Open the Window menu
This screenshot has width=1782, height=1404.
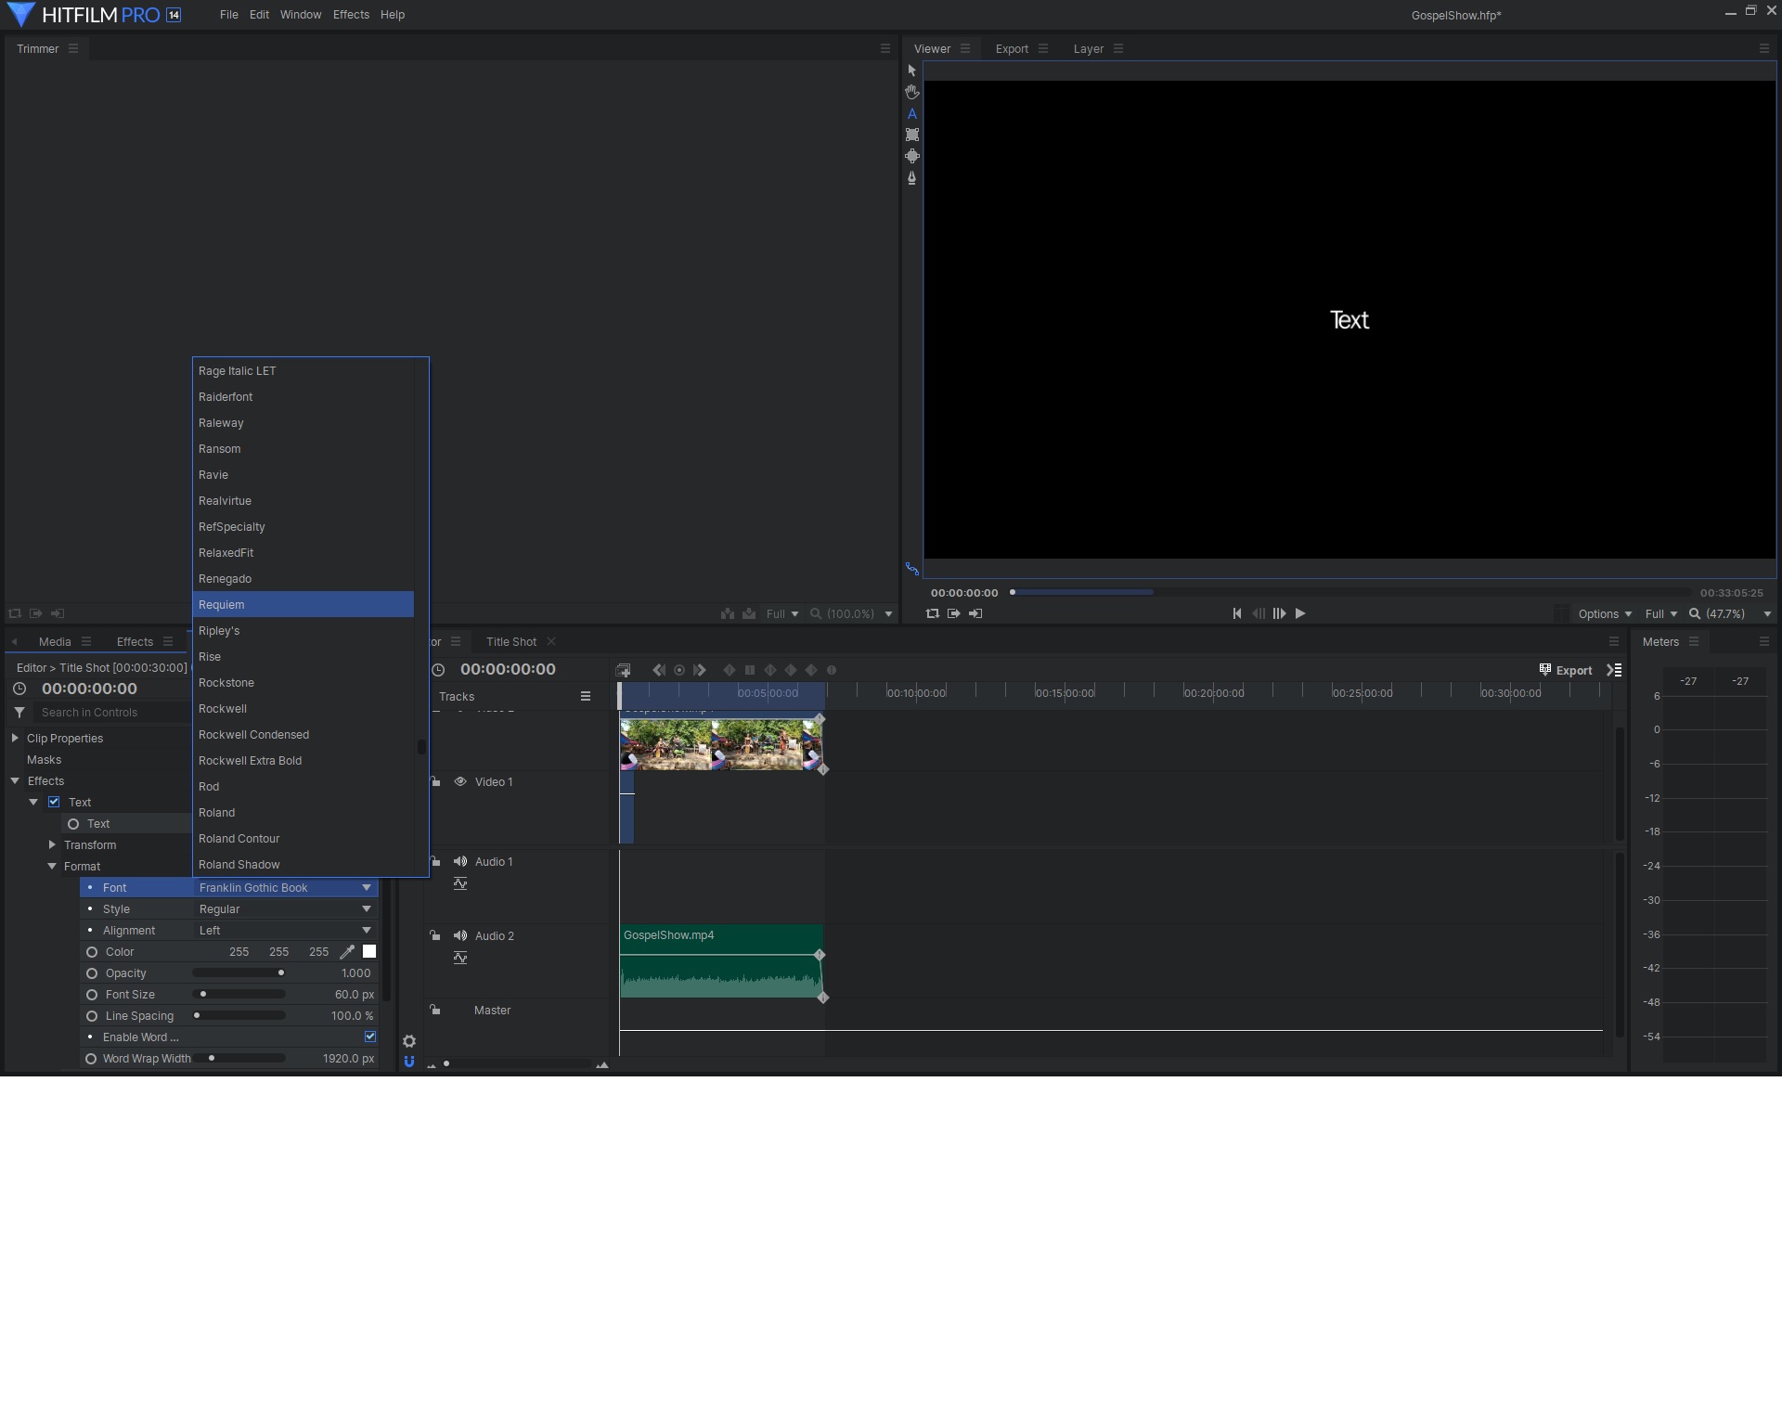point(301,15)
